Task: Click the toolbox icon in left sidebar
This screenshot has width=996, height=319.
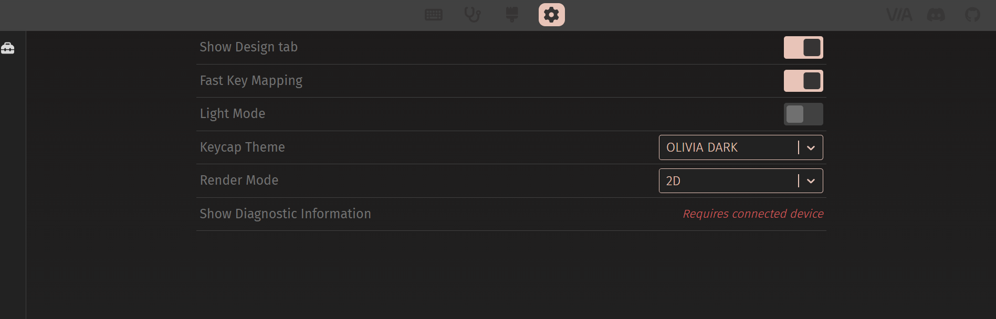Action: [x=8, y=49]
